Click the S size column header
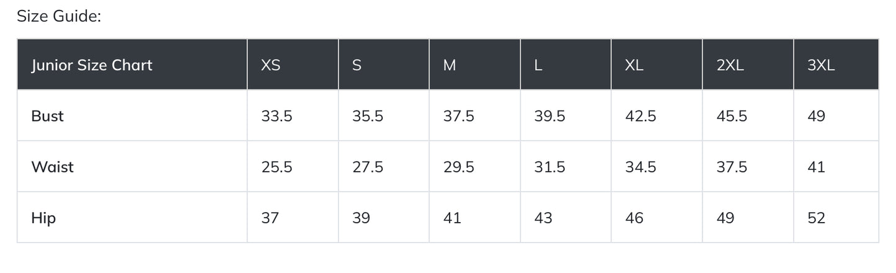The width and height of the screenshot is (896, 273). [x=357, y=65]
